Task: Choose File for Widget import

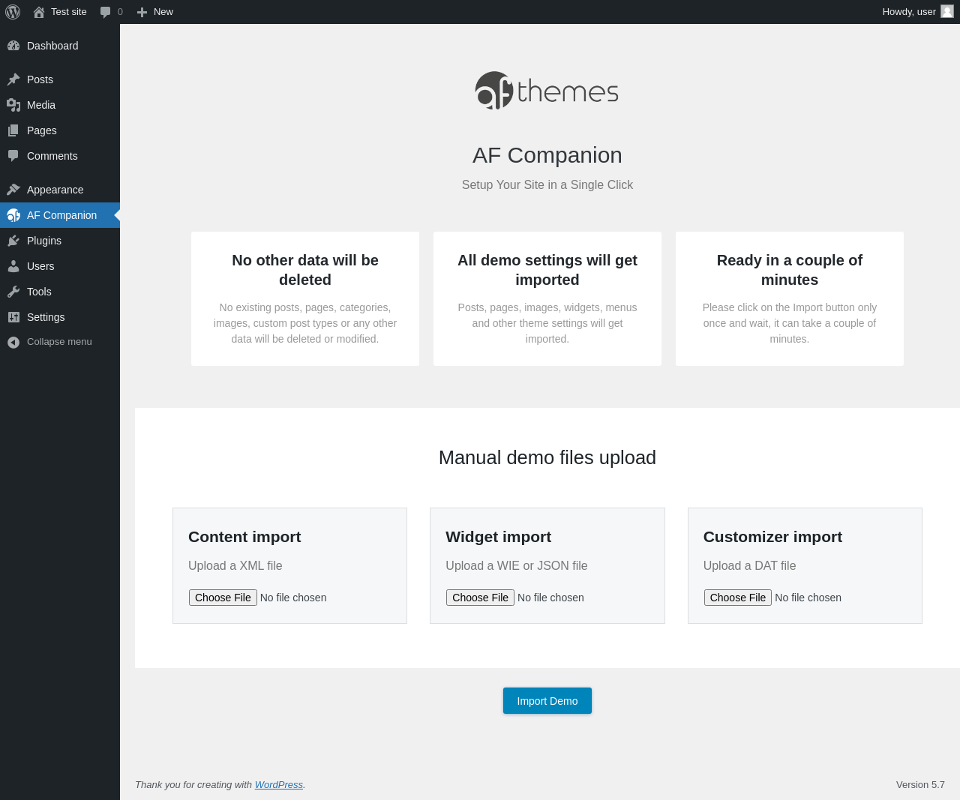Action: (480, 598)
